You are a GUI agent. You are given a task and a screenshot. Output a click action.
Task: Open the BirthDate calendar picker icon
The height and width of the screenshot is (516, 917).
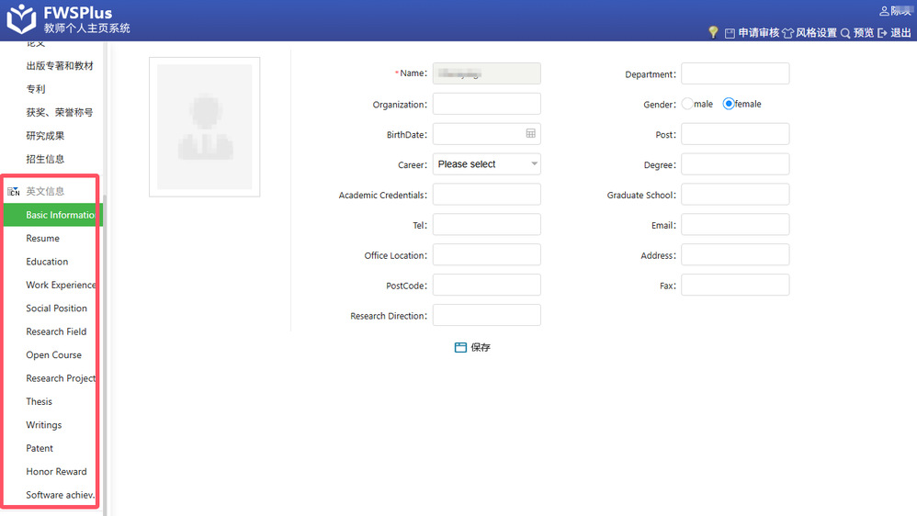tap(530, 134)
